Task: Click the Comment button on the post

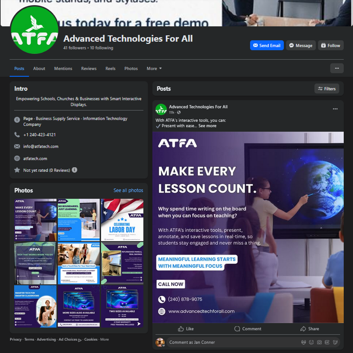Action: 247,329
